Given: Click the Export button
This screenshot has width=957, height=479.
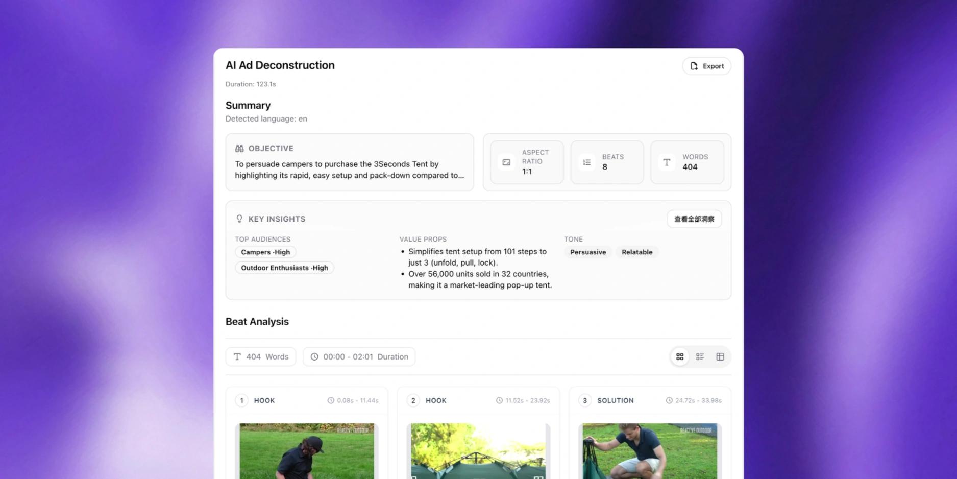Looking at the screenshot, I should click(x=706, y=66).
